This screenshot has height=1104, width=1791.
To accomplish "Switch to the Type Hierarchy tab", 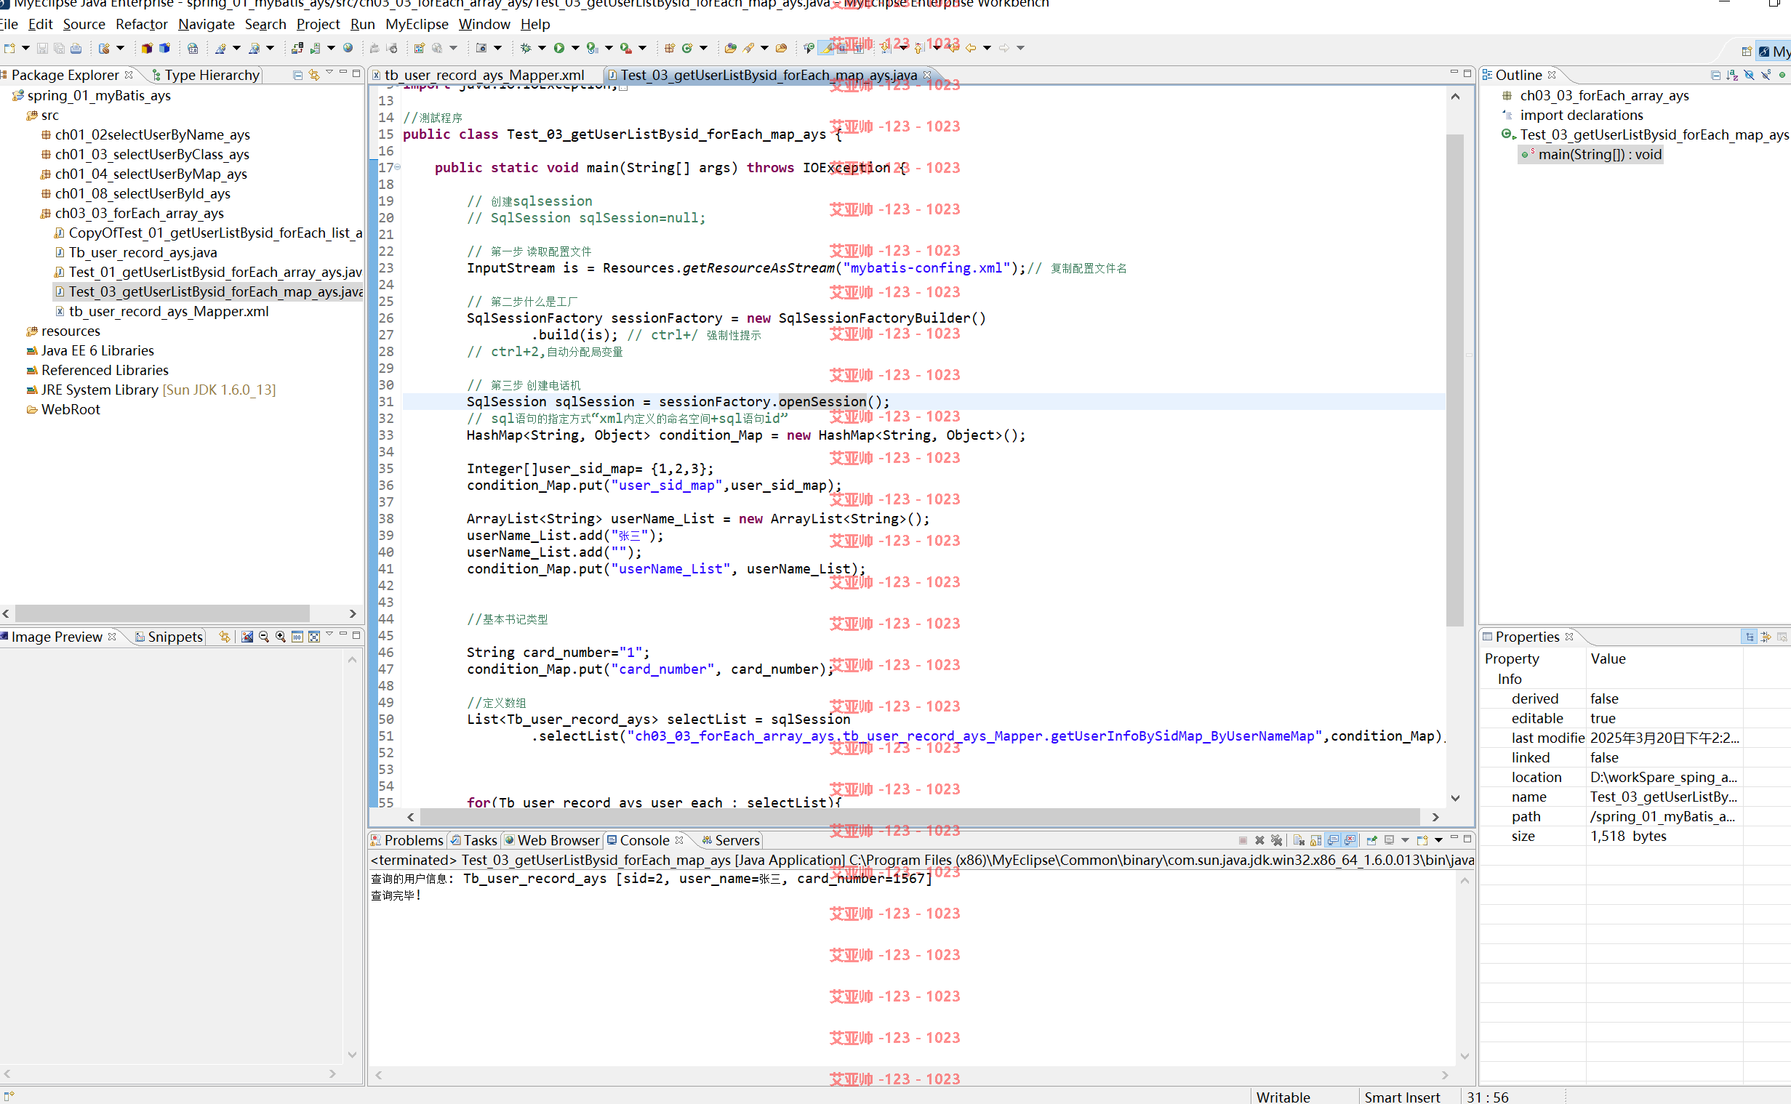I will [x=206, y=74].
